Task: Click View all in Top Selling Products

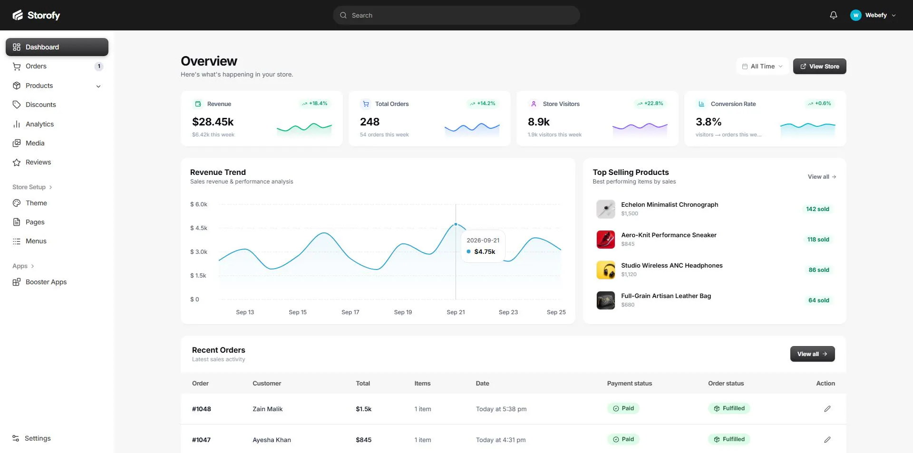Action: pos(822,177)
